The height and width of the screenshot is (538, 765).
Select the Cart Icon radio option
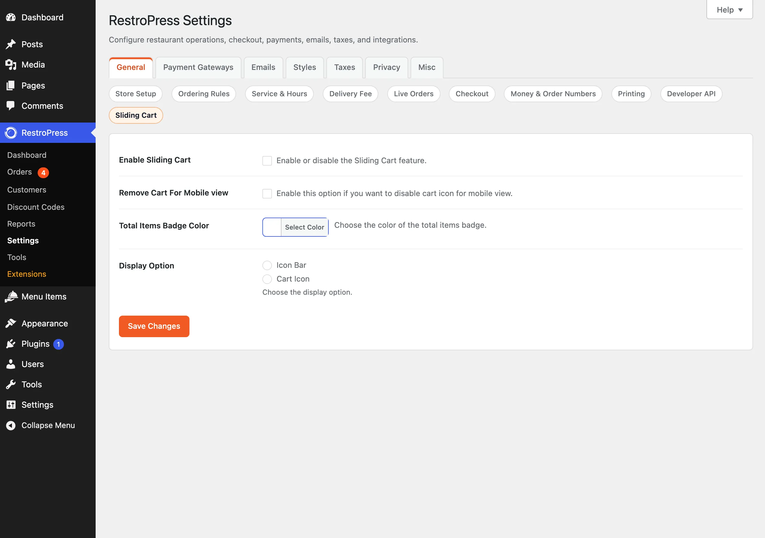(x=267, y=279)
